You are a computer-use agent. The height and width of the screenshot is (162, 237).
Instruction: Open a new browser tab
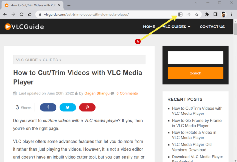click(x=69, y=5)
